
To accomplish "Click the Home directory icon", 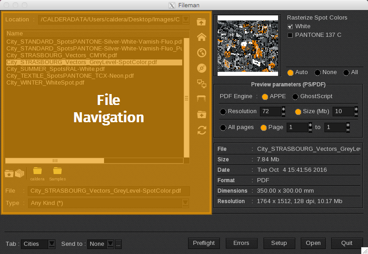I will tap(202, 38).
